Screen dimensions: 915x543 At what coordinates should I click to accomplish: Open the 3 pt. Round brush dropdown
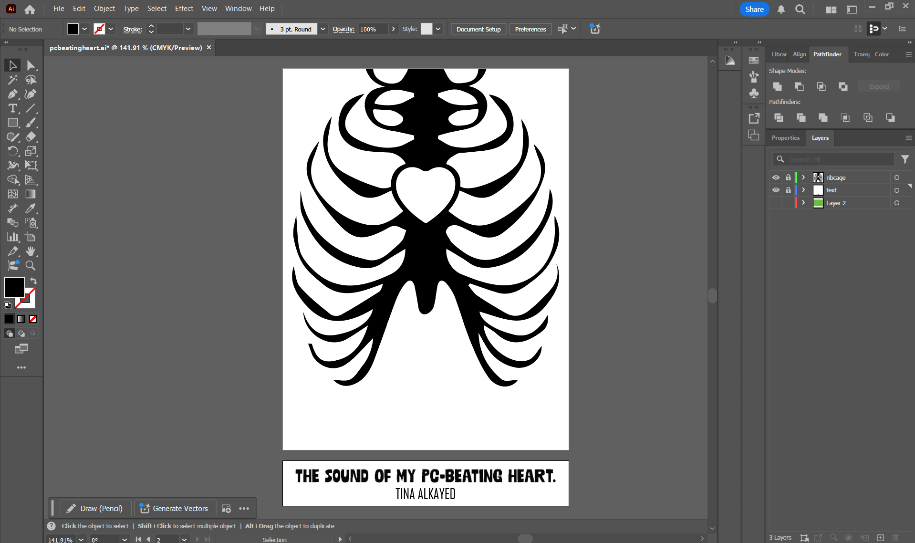[x=323, y=29]
